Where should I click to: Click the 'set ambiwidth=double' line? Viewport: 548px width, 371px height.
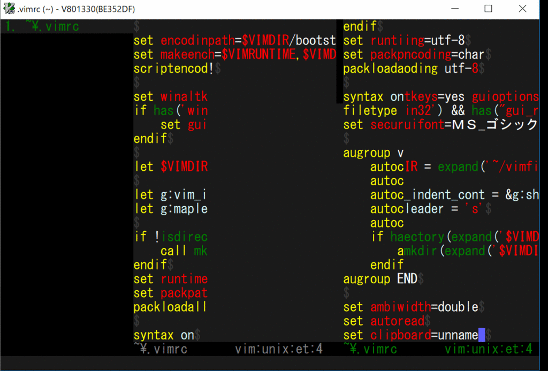pos(410,307)
